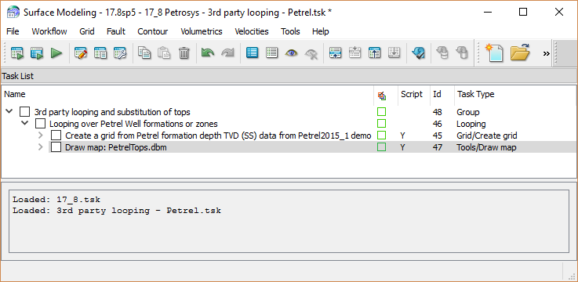Tick checkbox for Draw map: PetrelTops.dbm

(56, 147)
